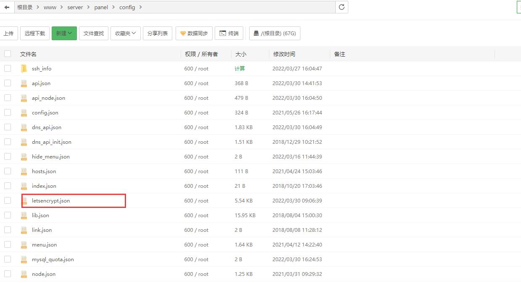This screenshot has height=283, width=521.
Task: Tick the checkbox for dns_api.json
Action: tap(8, 127)
